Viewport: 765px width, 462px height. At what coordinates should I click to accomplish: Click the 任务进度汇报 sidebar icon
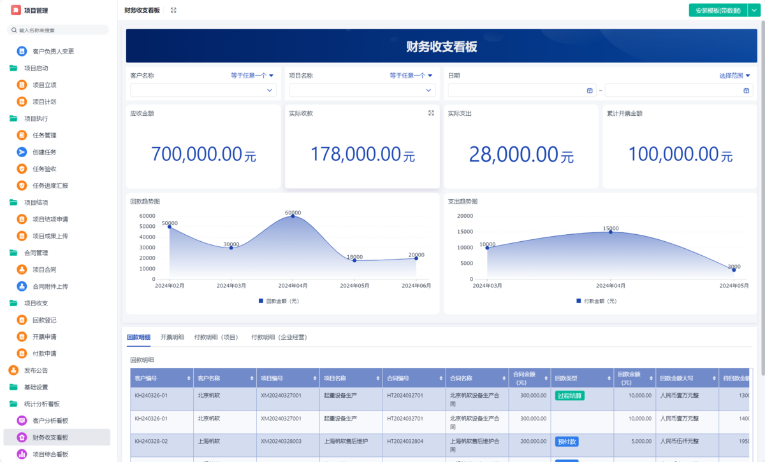[x=22, y=186]
